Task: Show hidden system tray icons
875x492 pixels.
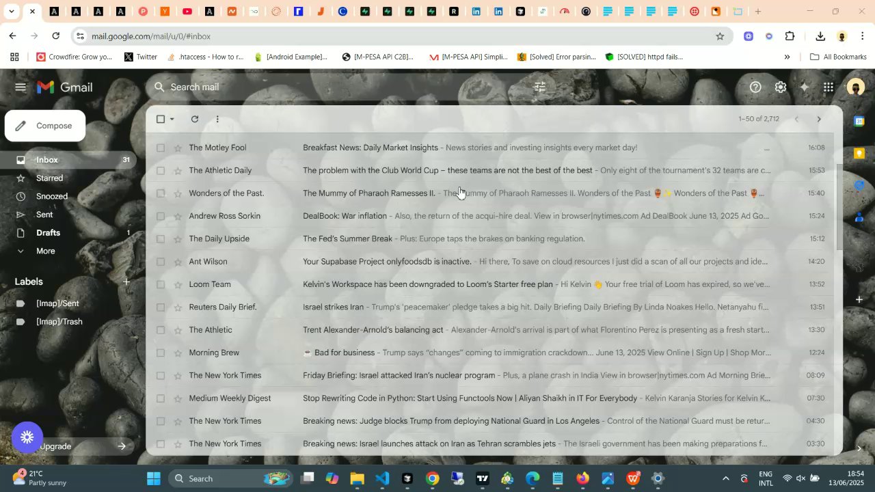Action: click(x=726, y=478)
